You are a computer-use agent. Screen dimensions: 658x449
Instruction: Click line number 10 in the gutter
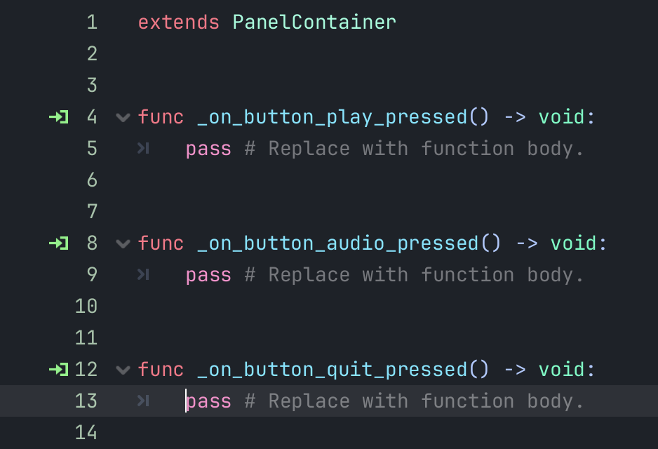tap(86, 307)
